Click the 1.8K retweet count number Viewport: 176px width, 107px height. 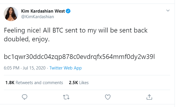[x=10, y=83]
